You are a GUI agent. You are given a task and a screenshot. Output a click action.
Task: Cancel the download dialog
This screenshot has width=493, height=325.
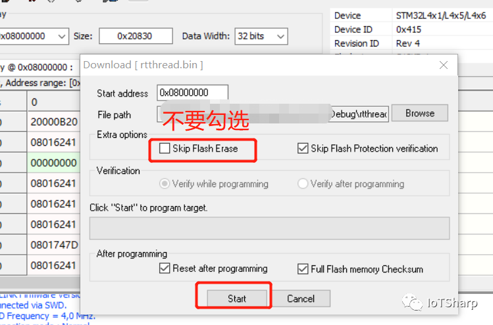[x=301, y=298]
